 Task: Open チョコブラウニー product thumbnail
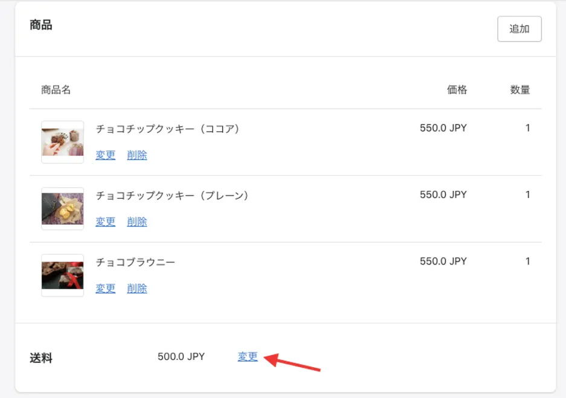pyautogui.click(x=62, y=275)
